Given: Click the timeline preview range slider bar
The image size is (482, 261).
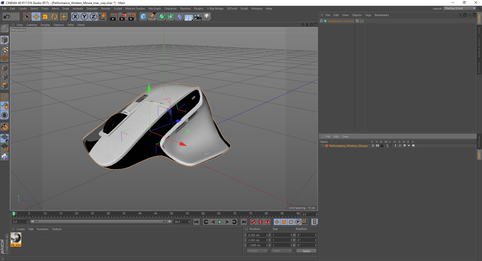Looking at the screenshot, I should click(x=101, y=222).
